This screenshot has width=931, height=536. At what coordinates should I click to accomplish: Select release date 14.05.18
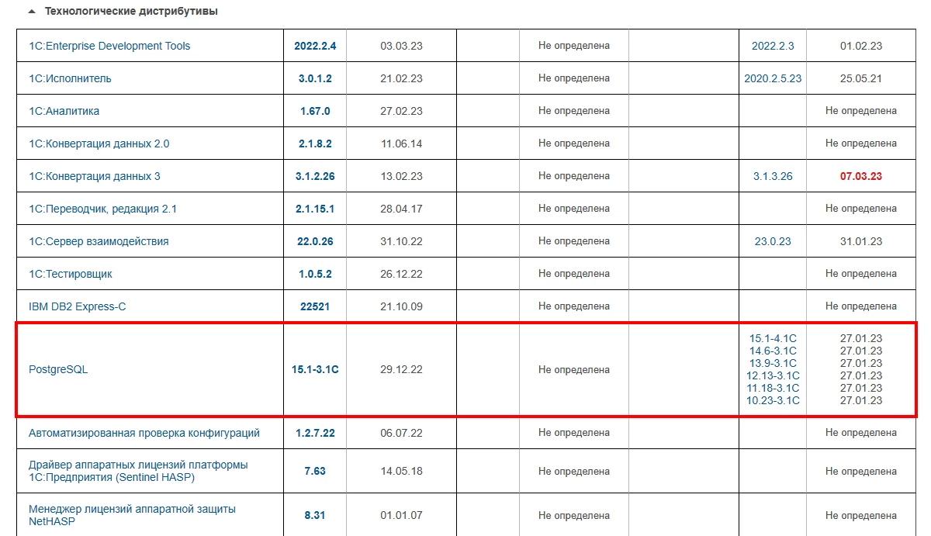coord(401,471)
